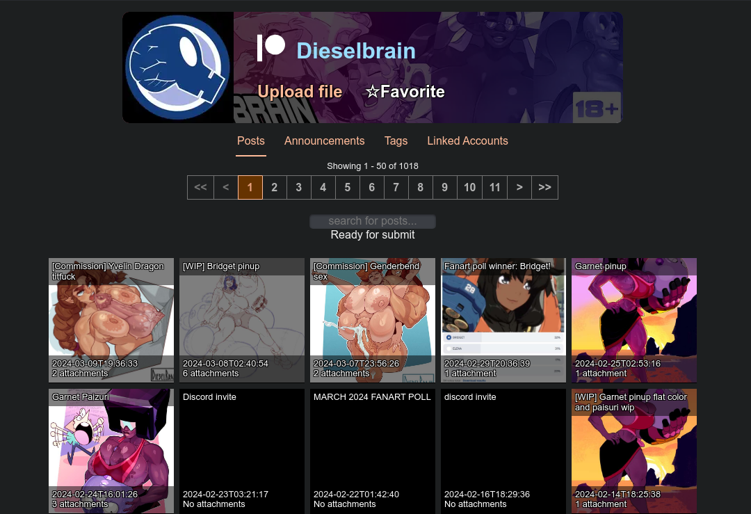Viewport: 751px width, 514px height.
Task: Advance to next page with > arrow
Action: [519, 187]
